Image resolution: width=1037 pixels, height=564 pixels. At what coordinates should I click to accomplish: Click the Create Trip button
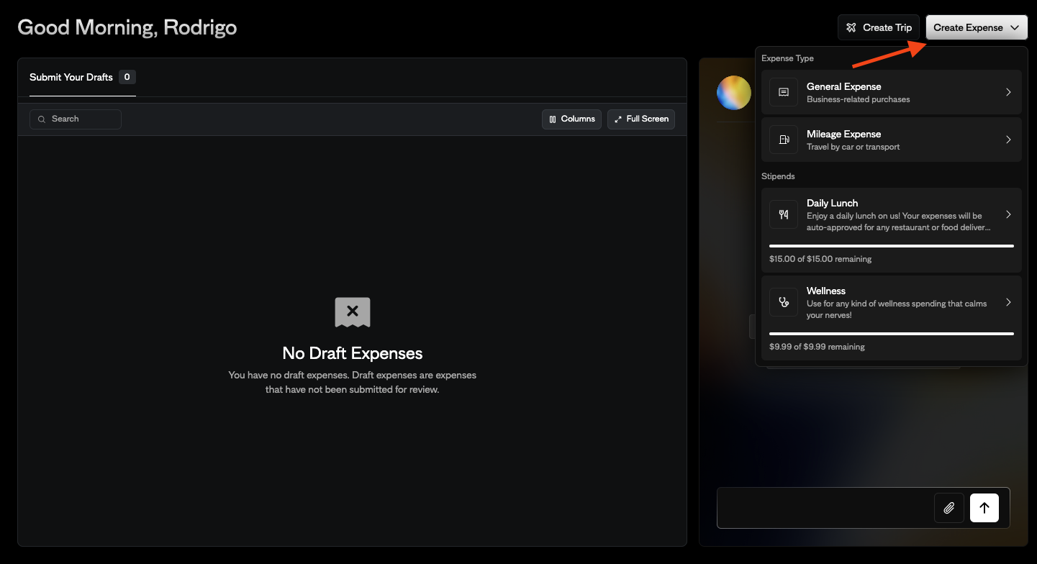(878, 27)
